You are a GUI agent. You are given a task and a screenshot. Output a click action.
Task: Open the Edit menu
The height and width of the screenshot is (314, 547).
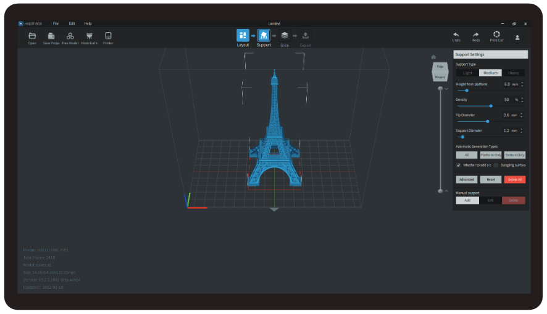coord(72,23)
